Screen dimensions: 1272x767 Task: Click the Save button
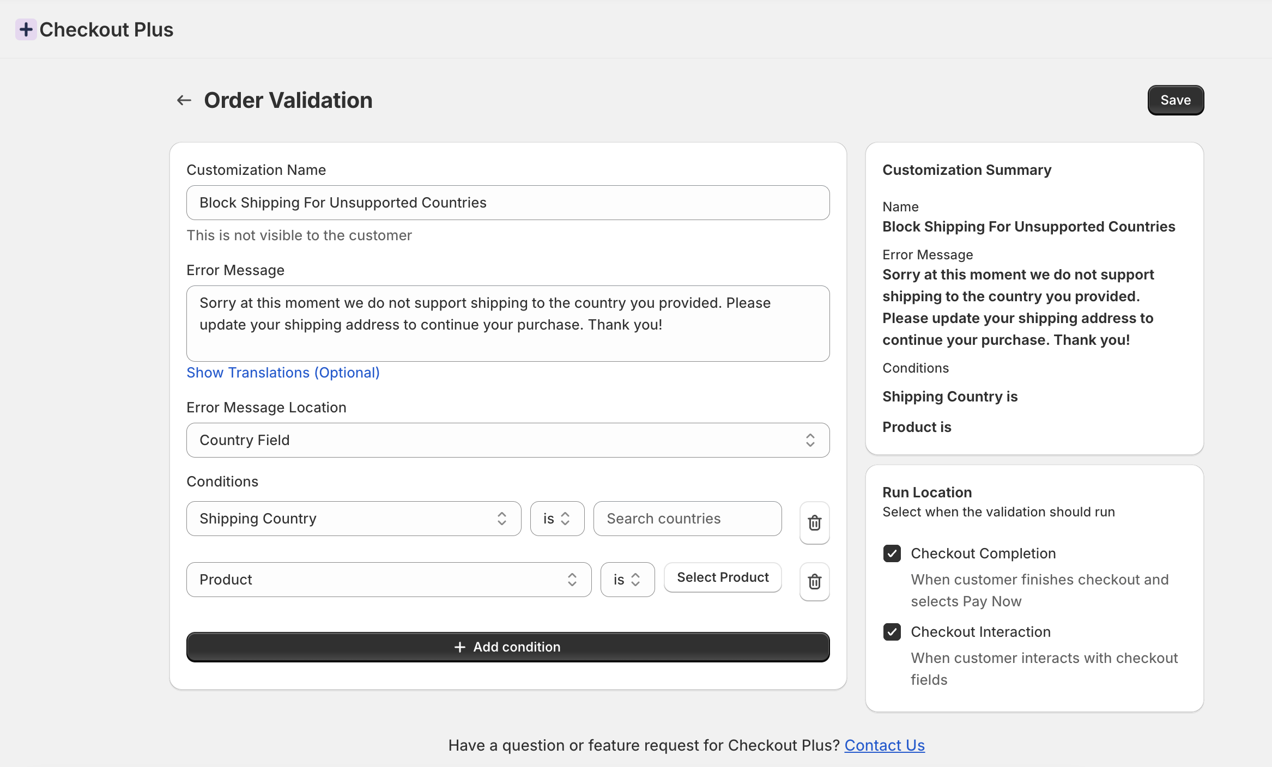pyautogui.click(x=1175, y=100)
